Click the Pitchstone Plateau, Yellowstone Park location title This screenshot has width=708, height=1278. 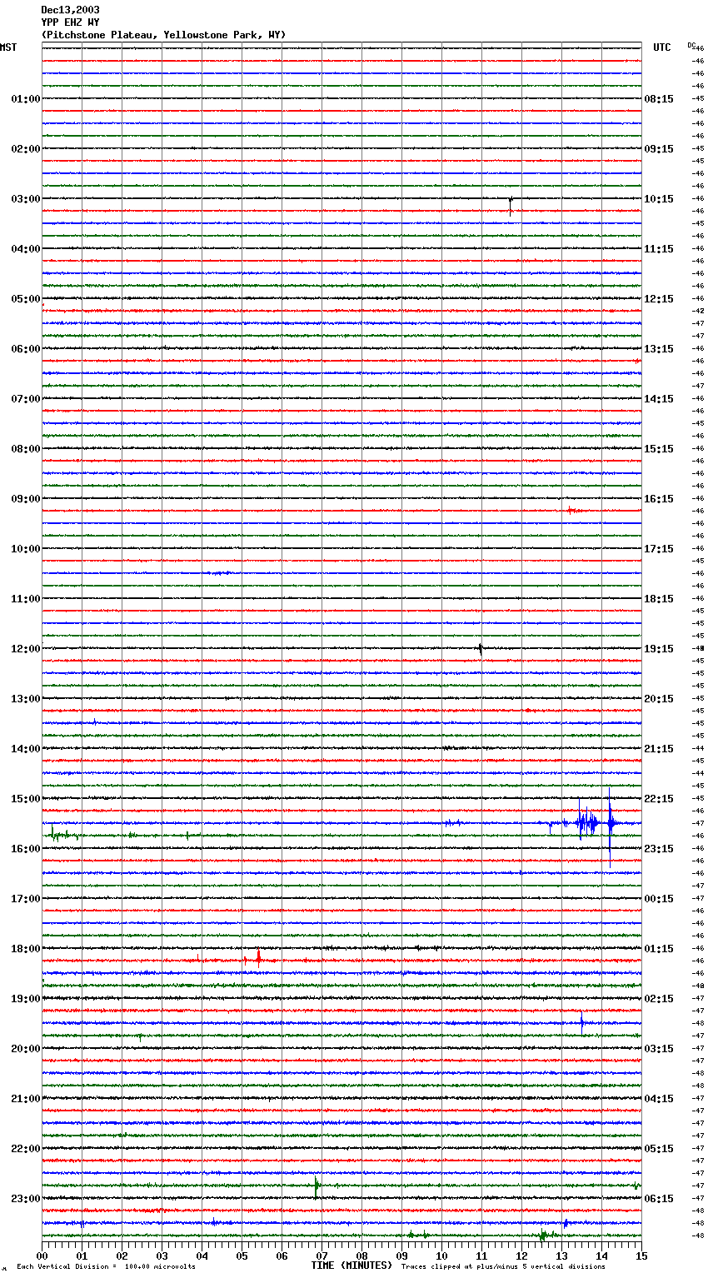coord(163,35)
